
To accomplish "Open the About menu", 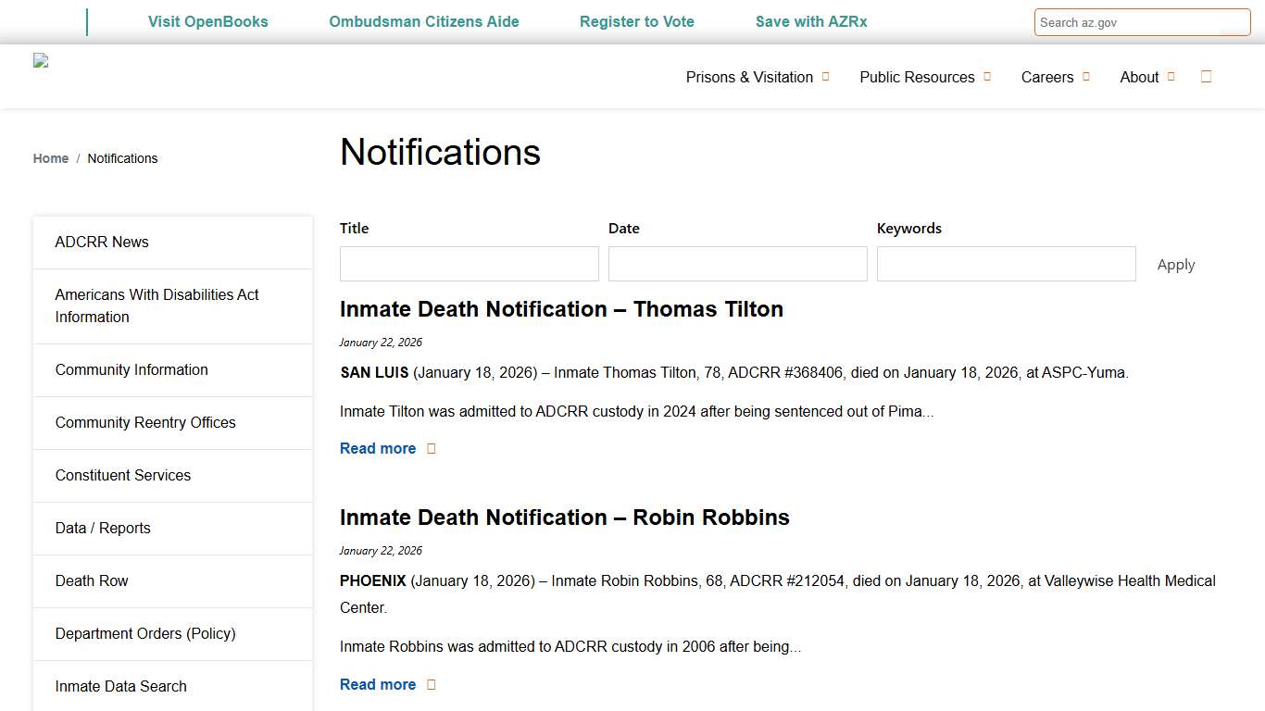I will pos(1139,77).
